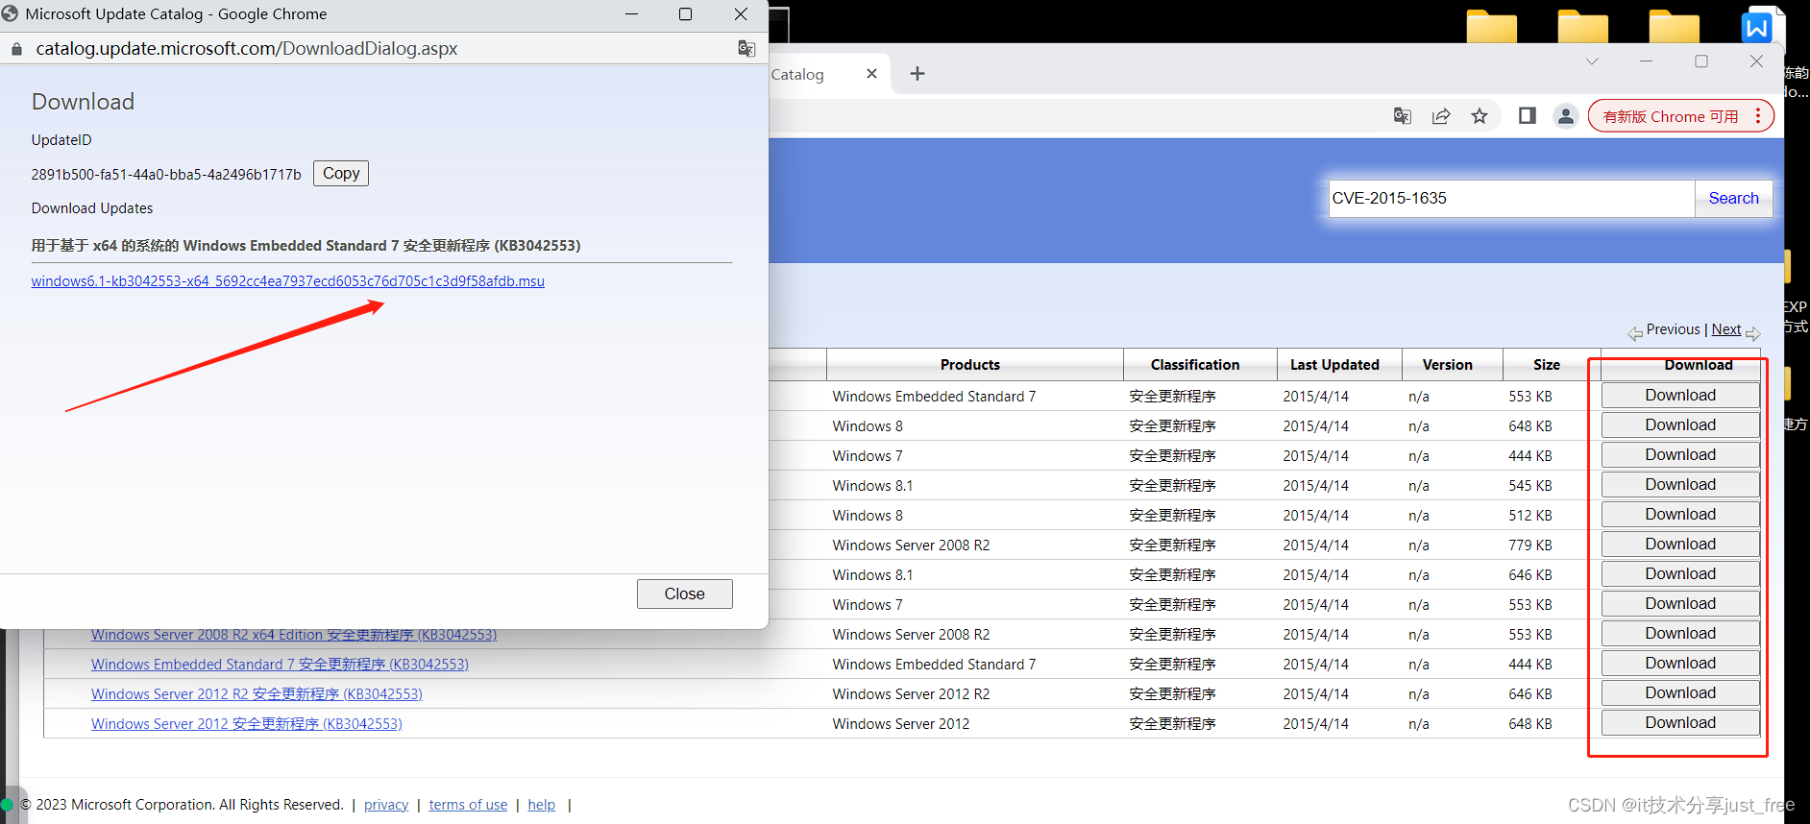Bookmark this page with the star icon
Screen dimensions: 1810x824
(x=1480, y=116)
